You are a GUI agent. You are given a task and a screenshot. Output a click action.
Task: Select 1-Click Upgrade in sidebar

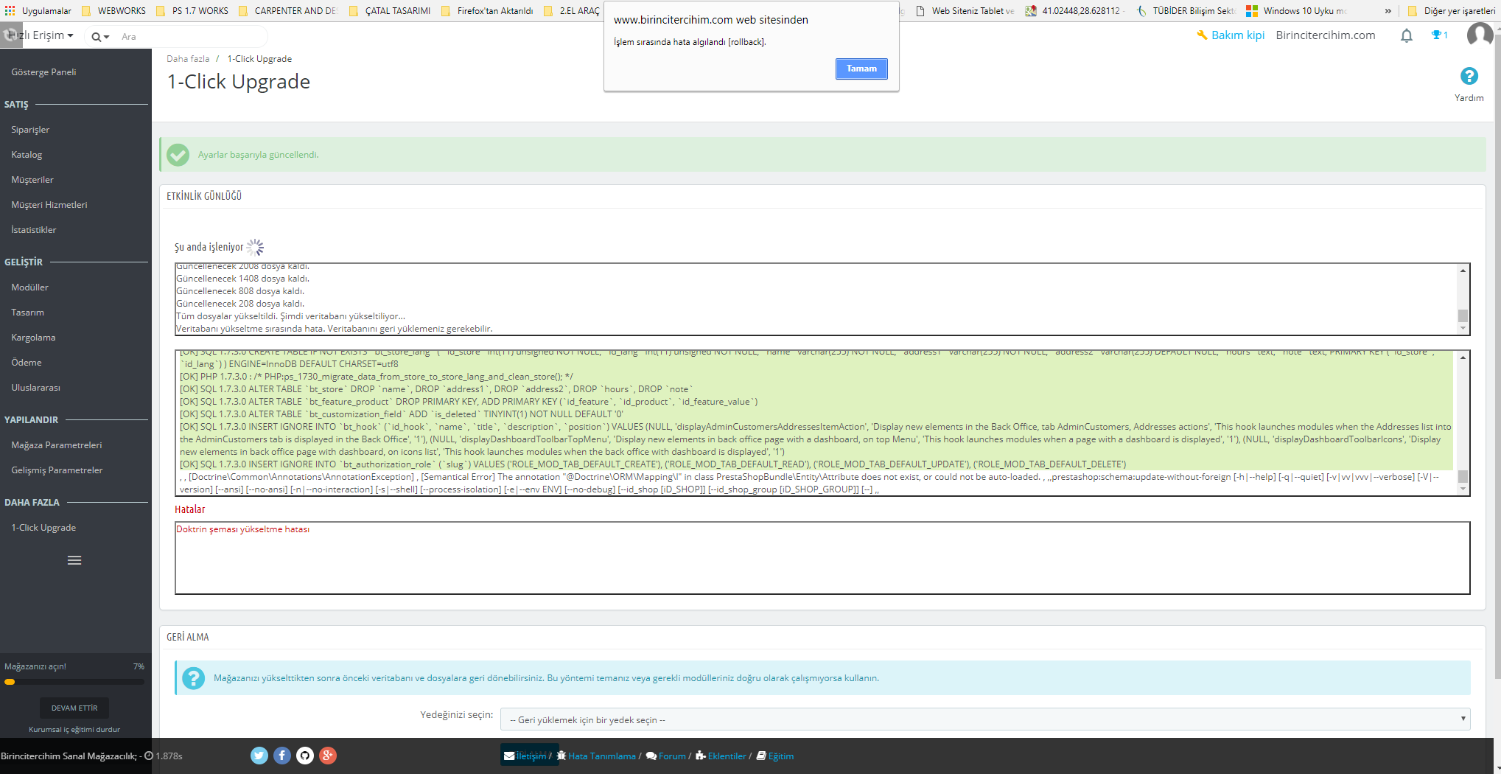[43, 528]
